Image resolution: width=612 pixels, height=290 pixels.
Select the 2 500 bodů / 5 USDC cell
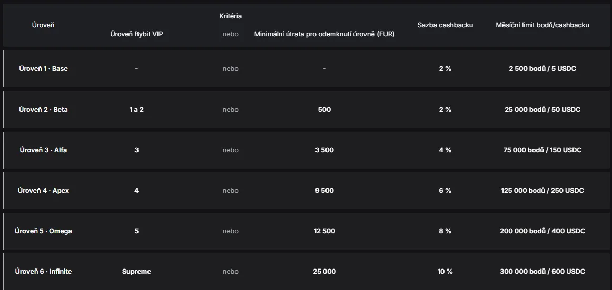[x=542, y=68]
